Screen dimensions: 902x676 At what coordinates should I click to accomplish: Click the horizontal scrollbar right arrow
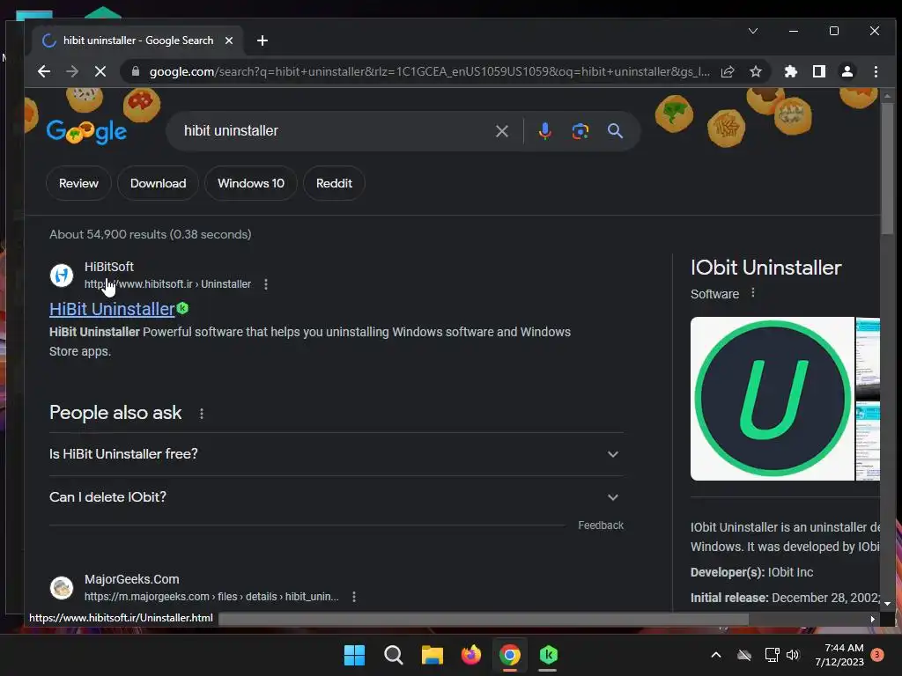click(873, 619)
